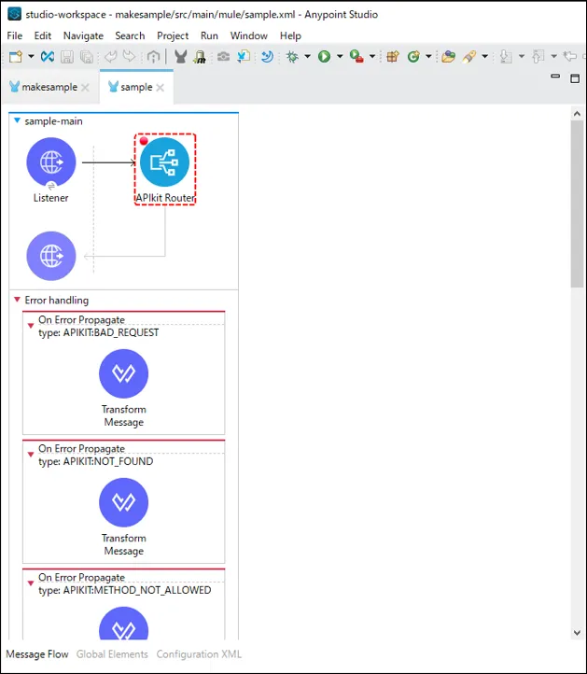Open the File menu
The height and width of the screenshot is (674, 587).
coord(15,35)
